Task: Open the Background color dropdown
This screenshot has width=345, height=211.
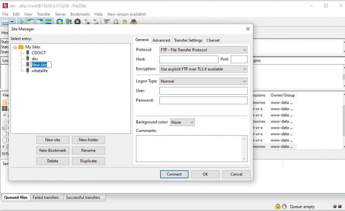Action: [182, 122]
